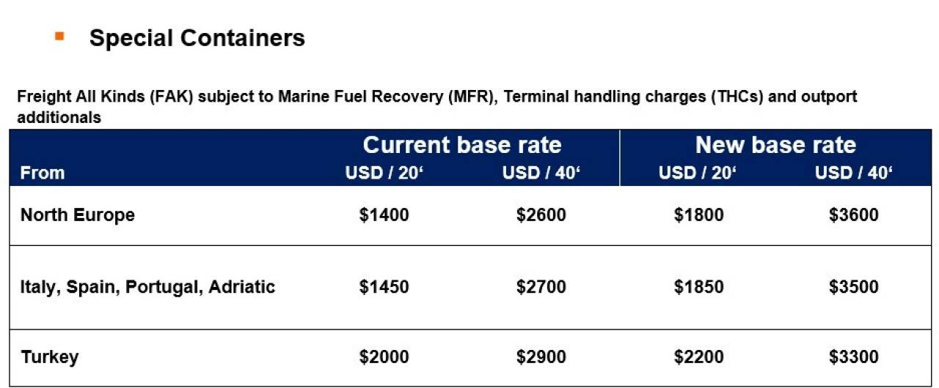Image resolution: width=939 pixels, height=388 pixels.
Task: Click North Europe row label
Action: [x=78, y=215]
